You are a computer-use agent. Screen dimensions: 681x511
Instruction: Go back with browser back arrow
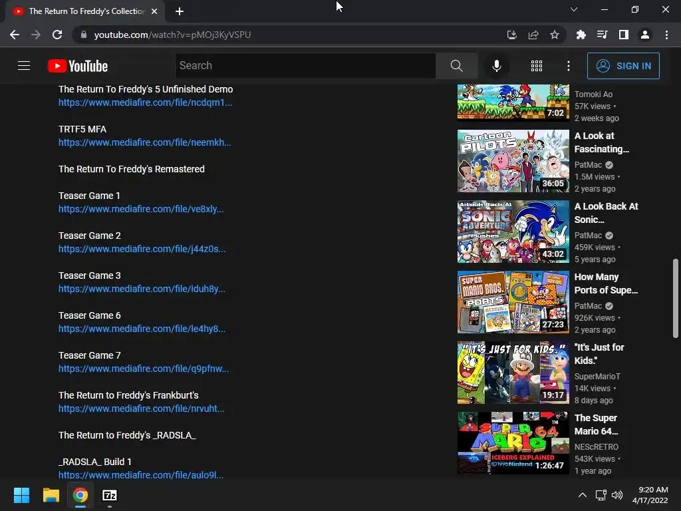pos(15,35)
